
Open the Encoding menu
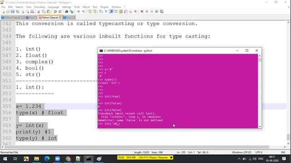[x=40, y=7]
